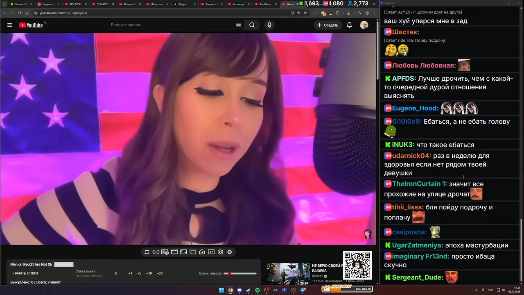Click the Копировать button near the title
The width and height of the screenshot is (524, 295).
click(64, 265)
